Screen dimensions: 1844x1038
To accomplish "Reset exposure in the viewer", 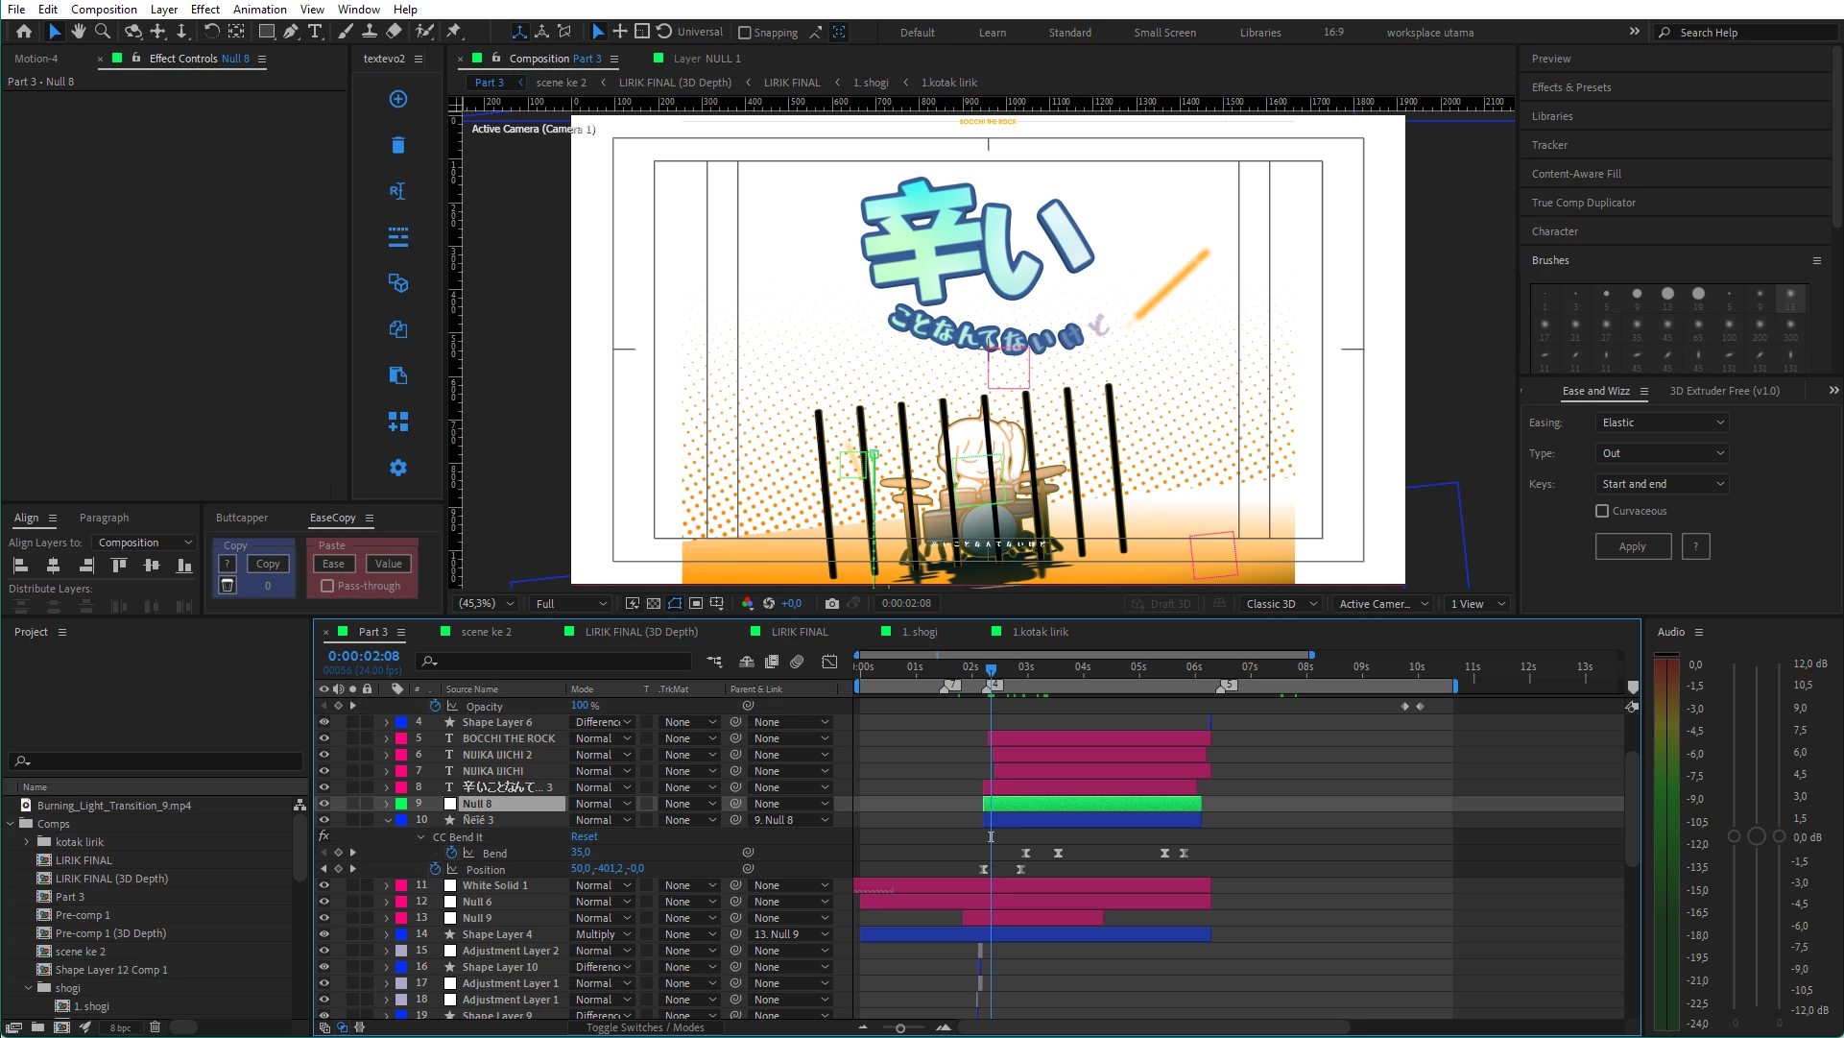I will (769, 603).
